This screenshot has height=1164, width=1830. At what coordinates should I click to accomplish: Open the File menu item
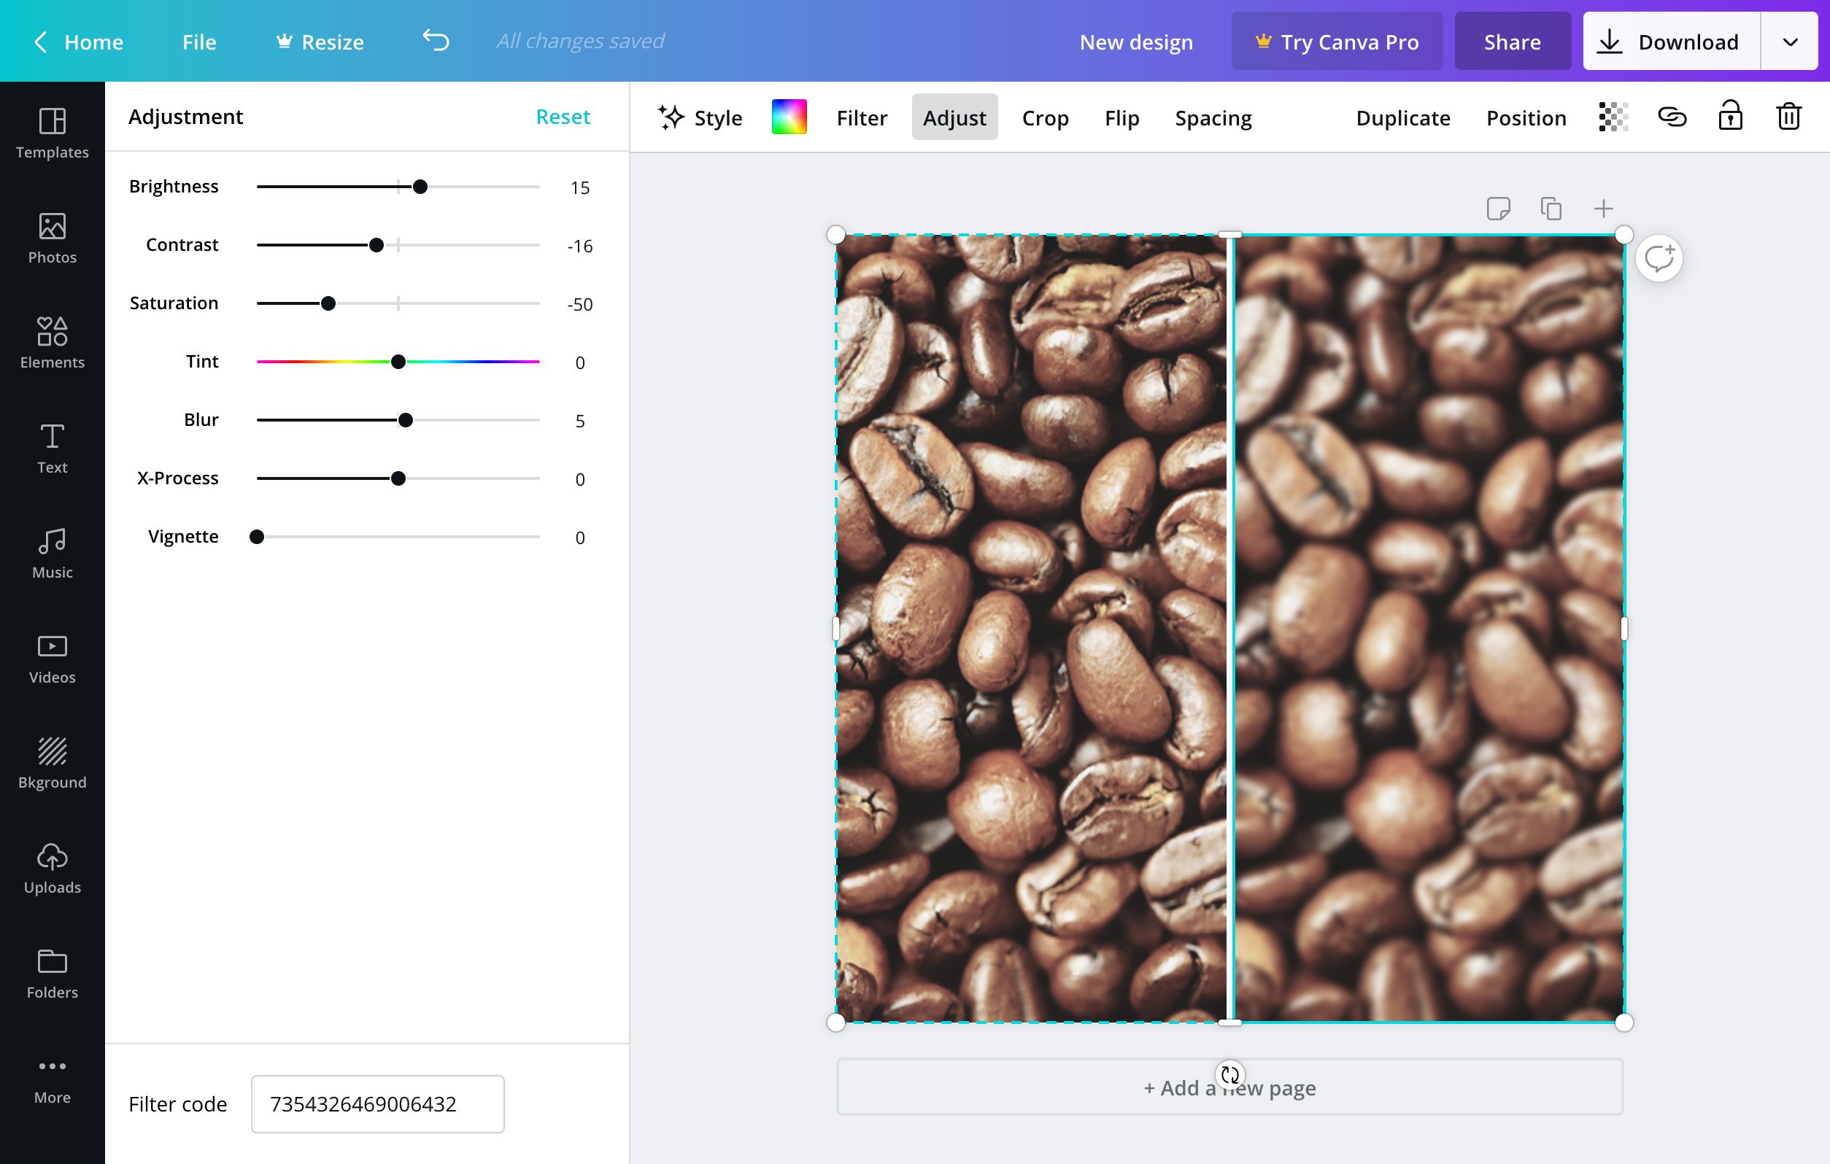pyautogui.click(x=198, y=40)
